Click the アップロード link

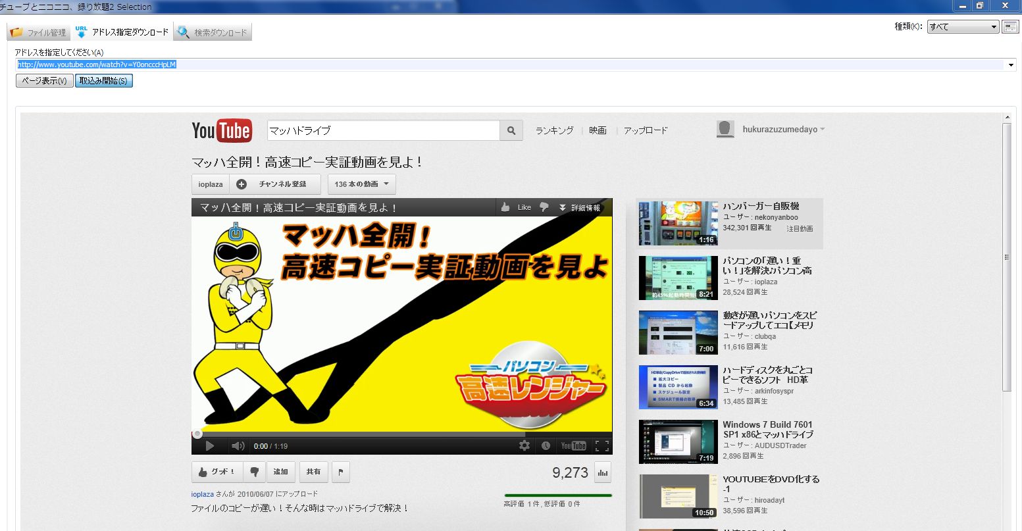(x=646, y=130)
